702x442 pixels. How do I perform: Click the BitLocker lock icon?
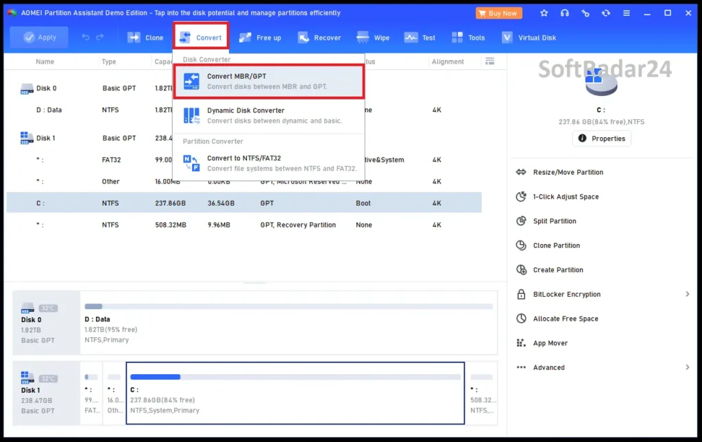(521, 294)
